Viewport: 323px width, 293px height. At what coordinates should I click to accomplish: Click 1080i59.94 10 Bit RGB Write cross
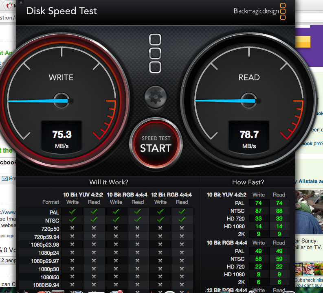(x=116, y=284)
